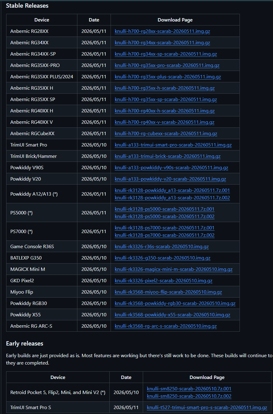This screenshot has height=414, width=273.
Task: Select the Early releases heading
Action: [x=25, y=343]
